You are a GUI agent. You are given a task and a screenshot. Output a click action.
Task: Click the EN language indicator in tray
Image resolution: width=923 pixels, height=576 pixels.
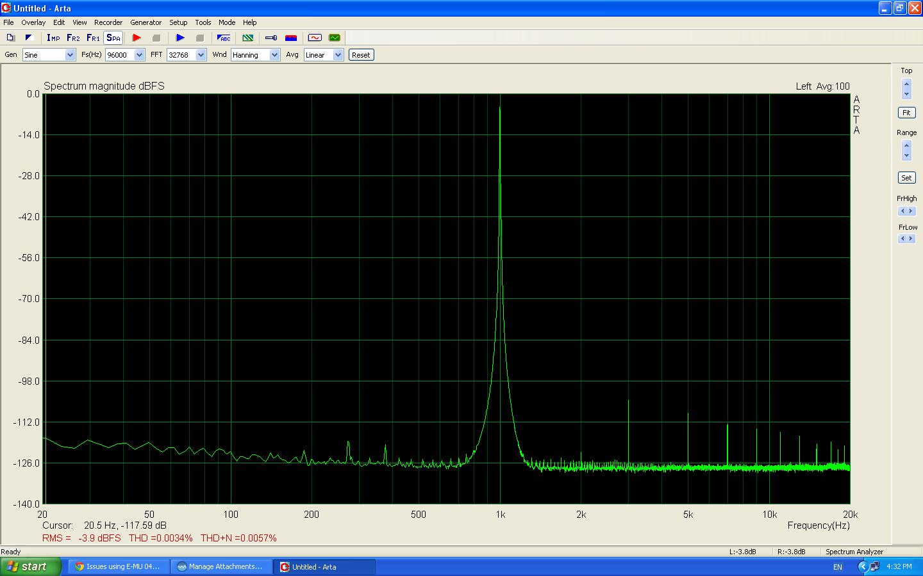[x=837, y=567]
